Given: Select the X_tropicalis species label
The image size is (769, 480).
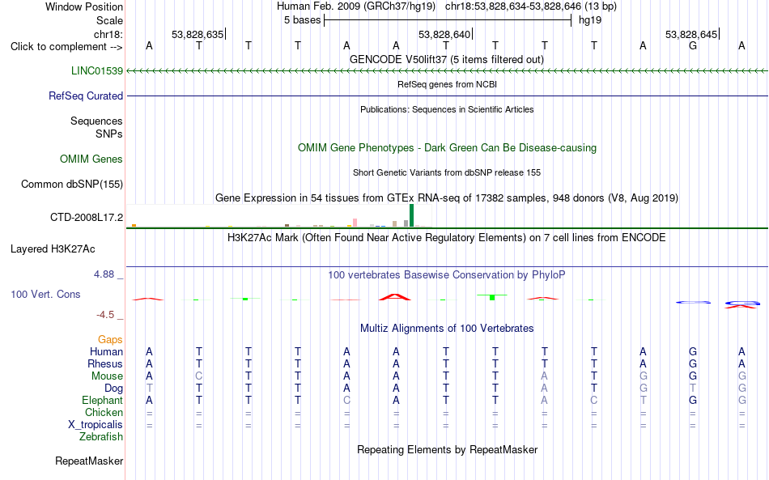Looking at the screenshot, I should (x=96, y=425).
